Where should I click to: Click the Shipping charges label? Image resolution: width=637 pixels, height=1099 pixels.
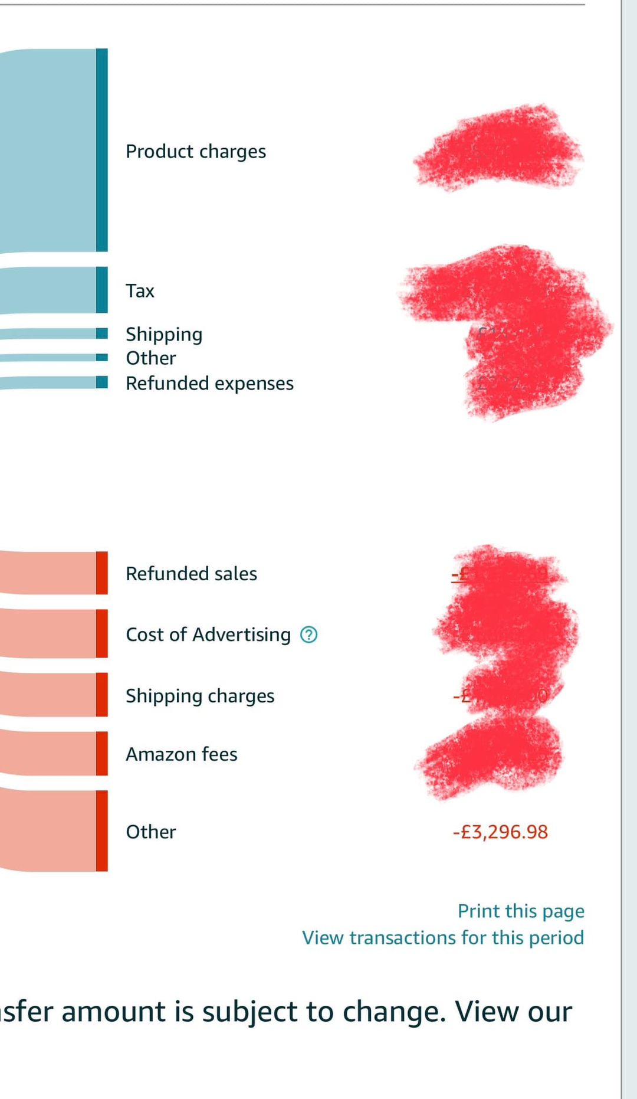[200, 696]
